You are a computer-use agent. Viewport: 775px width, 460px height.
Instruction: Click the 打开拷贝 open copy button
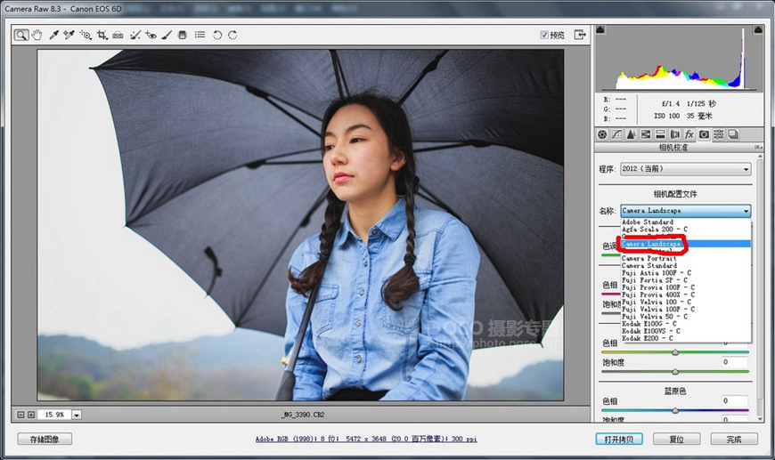619,439
